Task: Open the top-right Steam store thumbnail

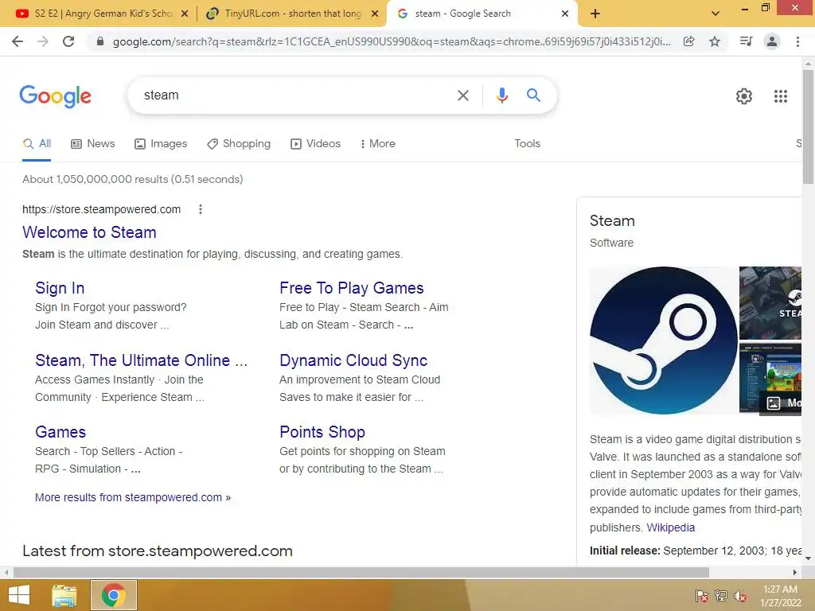Action: 770,302
